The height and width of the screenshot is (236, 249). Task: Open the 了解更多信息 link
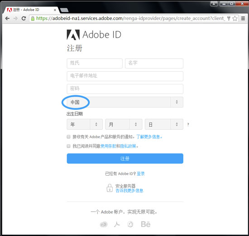click(x=149, y=137)
